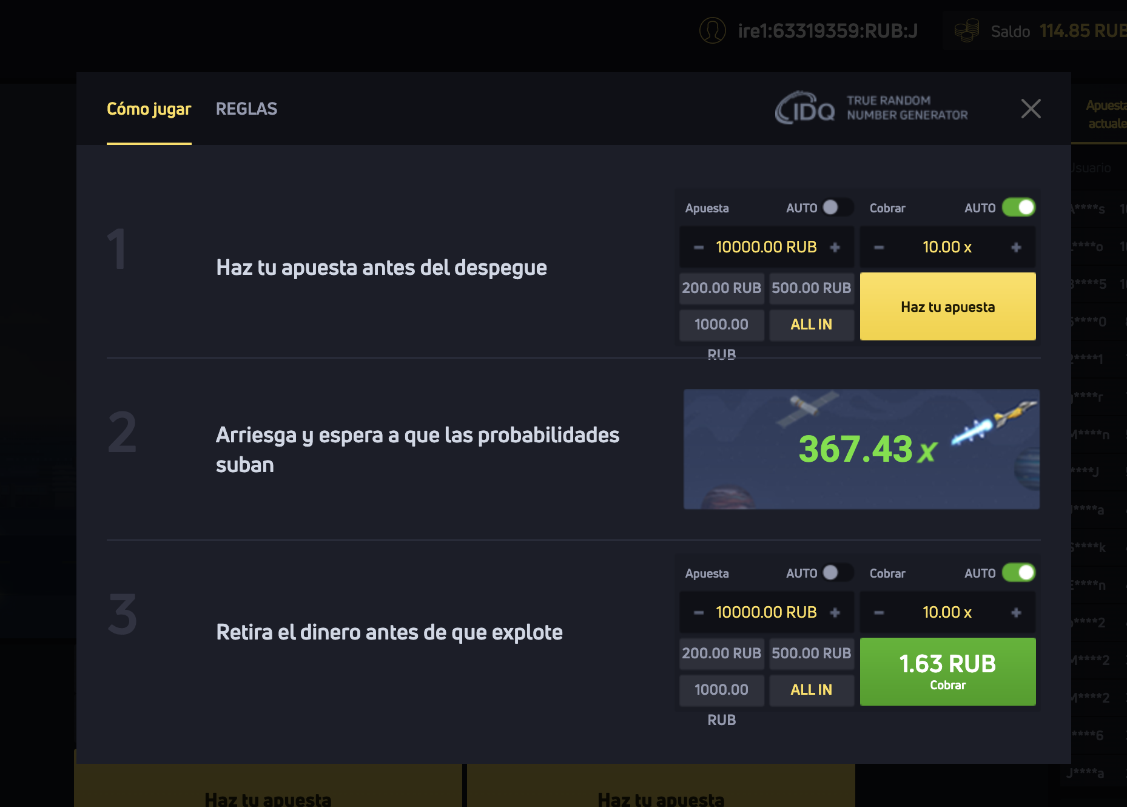The width and height of the screenshot is (1127, 807).
Task: Increase cashout multiplier in step 1 panel
Action: point(1016,248)
